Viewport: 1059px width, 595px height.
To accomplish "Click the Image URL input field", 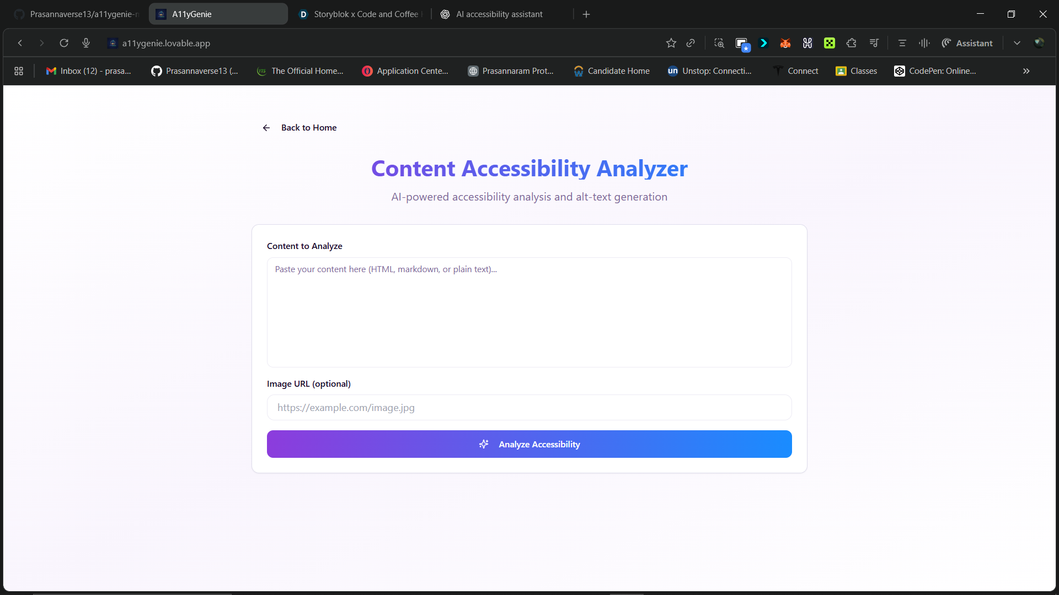I will pyautogui.click(x=529, y=408).
